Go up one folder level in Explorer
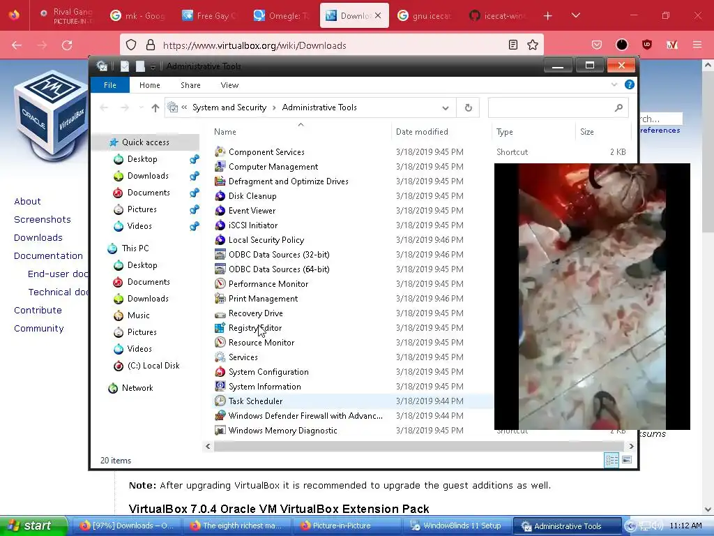This screenshot has width=714, height=536. (x=155, y=107)
